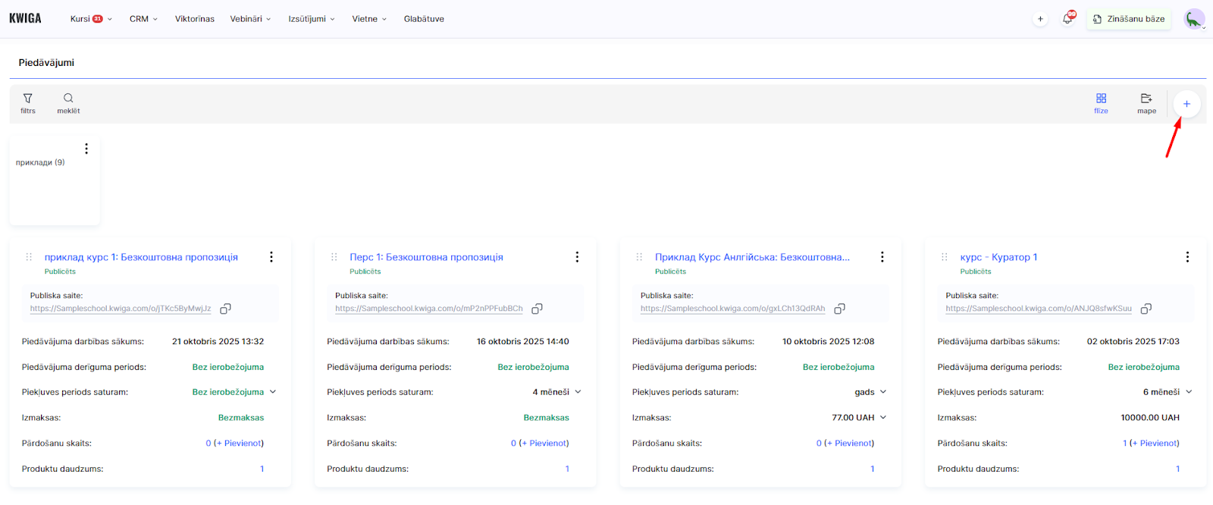Click the mape folder icon
Viewport: 1213px width, 505px height.
pos(1146,103)
